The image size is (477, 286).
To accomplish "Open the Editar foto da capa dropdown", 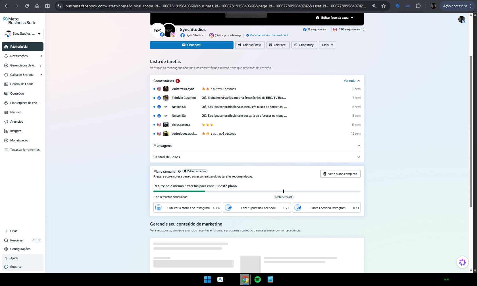I will (x=335, y=18).
